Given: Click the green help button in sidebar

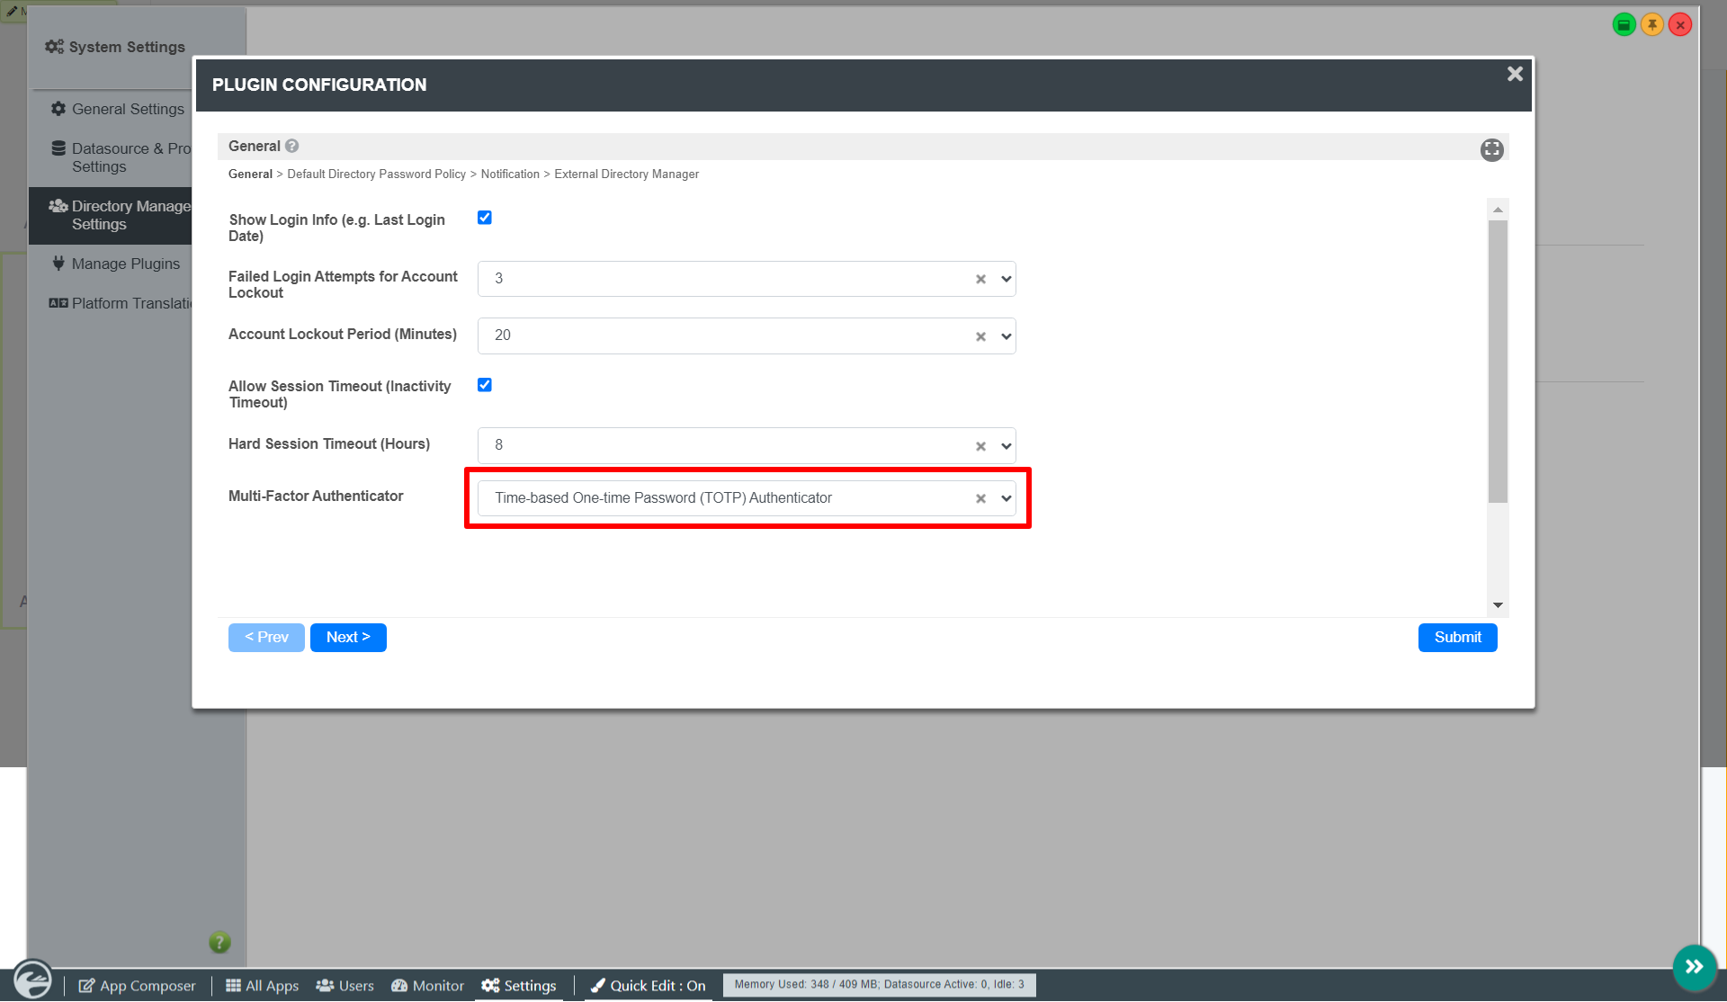Looking at the screenshot, I should (219, 942).
